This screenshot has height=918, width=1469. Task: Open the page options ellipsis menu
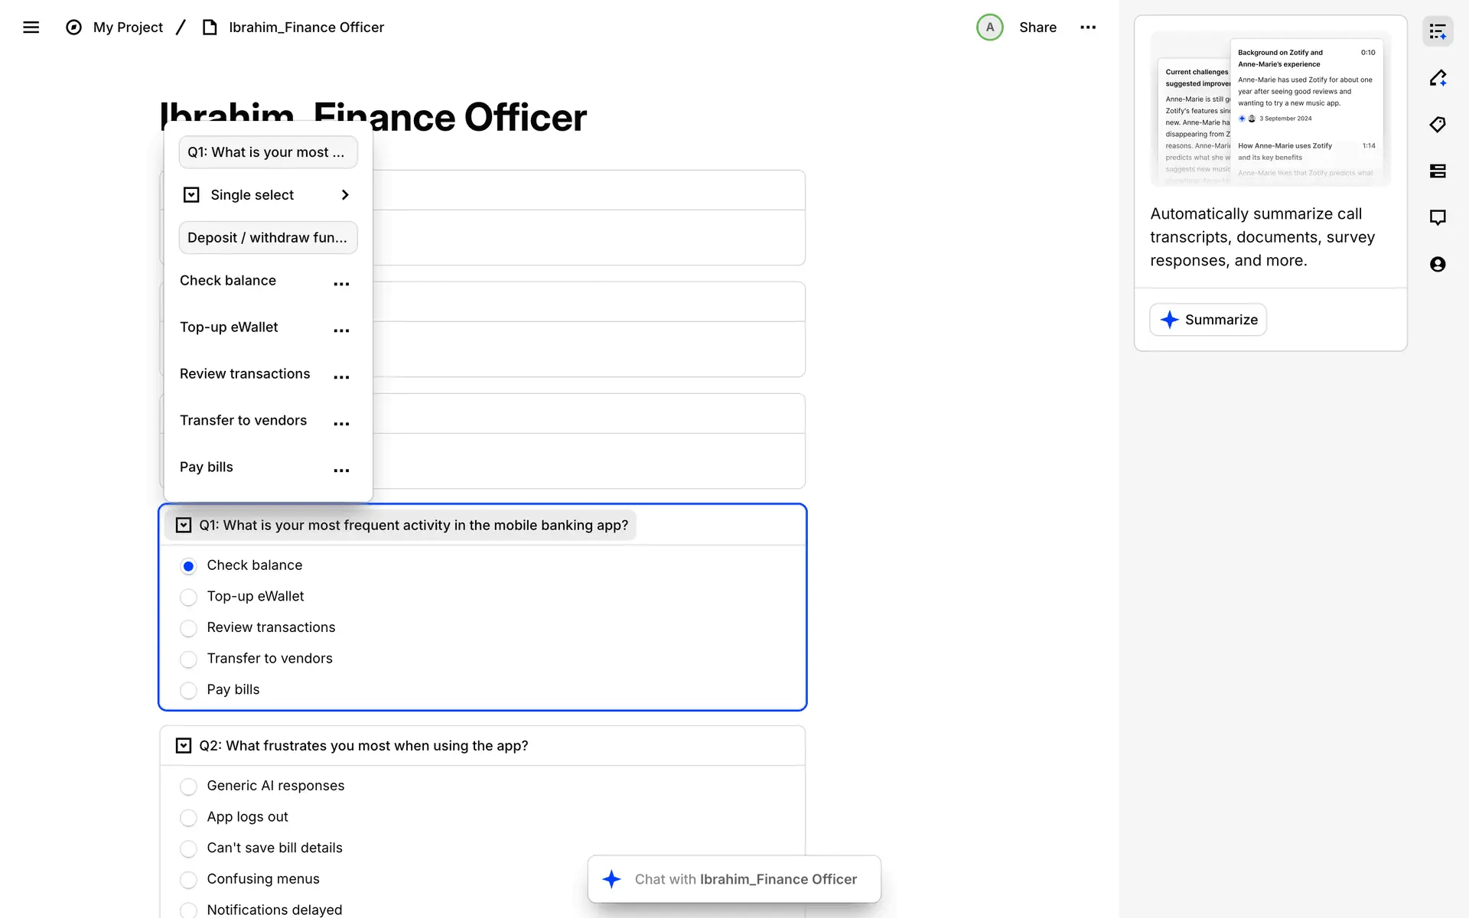1087,28
